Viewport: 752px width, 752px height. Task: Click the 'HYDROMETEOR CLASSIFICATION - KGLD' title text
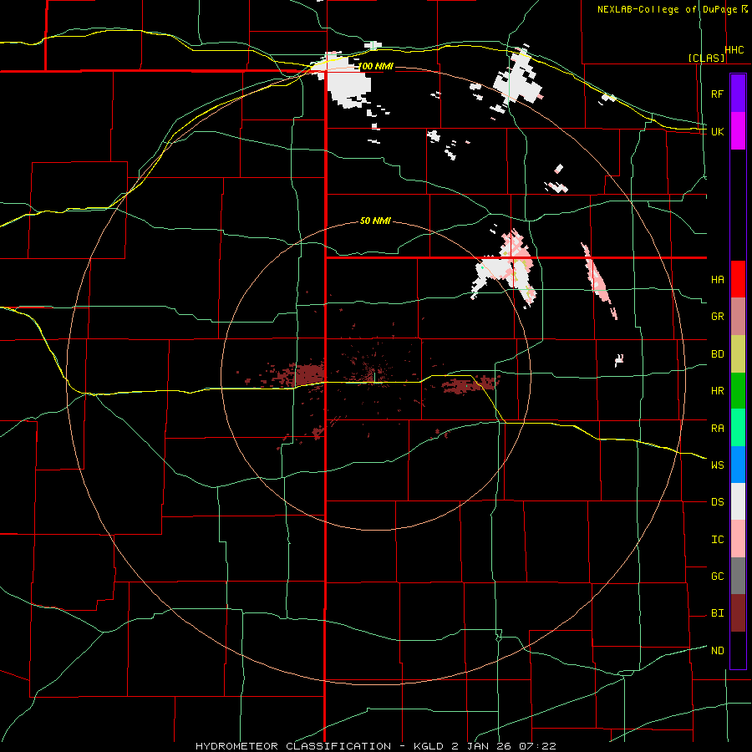(x=322, y=746)
